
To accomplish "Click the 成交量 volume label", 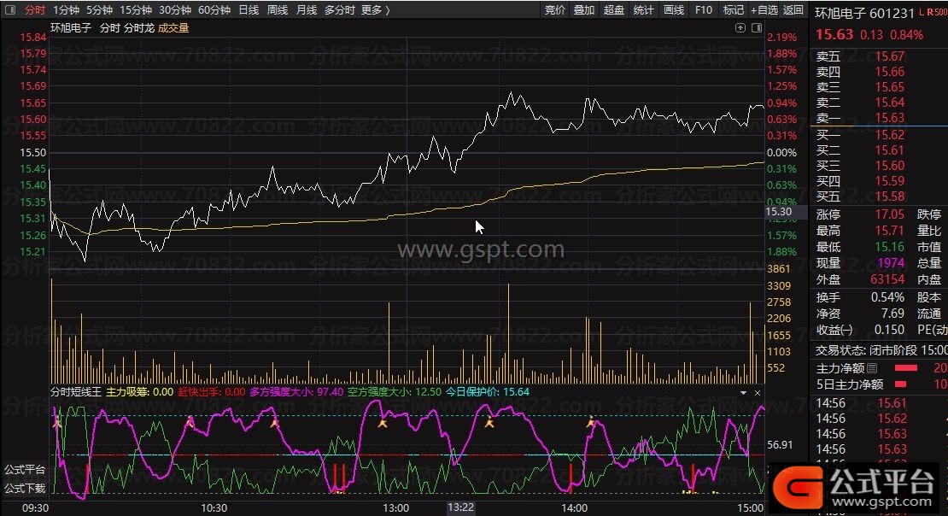I will pos(173,28).
